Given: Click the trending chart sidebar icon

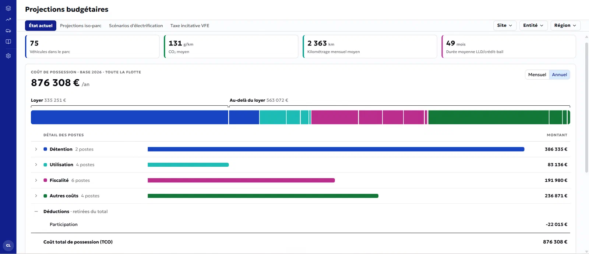Looking at the screenshot, I should click(x=8, y=19).
